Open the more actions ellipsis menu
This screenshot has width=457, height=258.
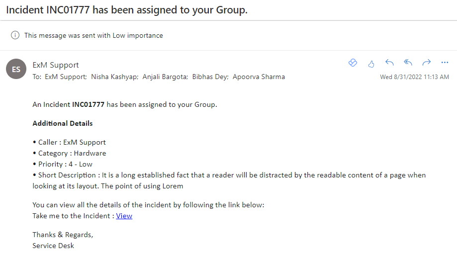pyautogui.click(x=445, y=62)
